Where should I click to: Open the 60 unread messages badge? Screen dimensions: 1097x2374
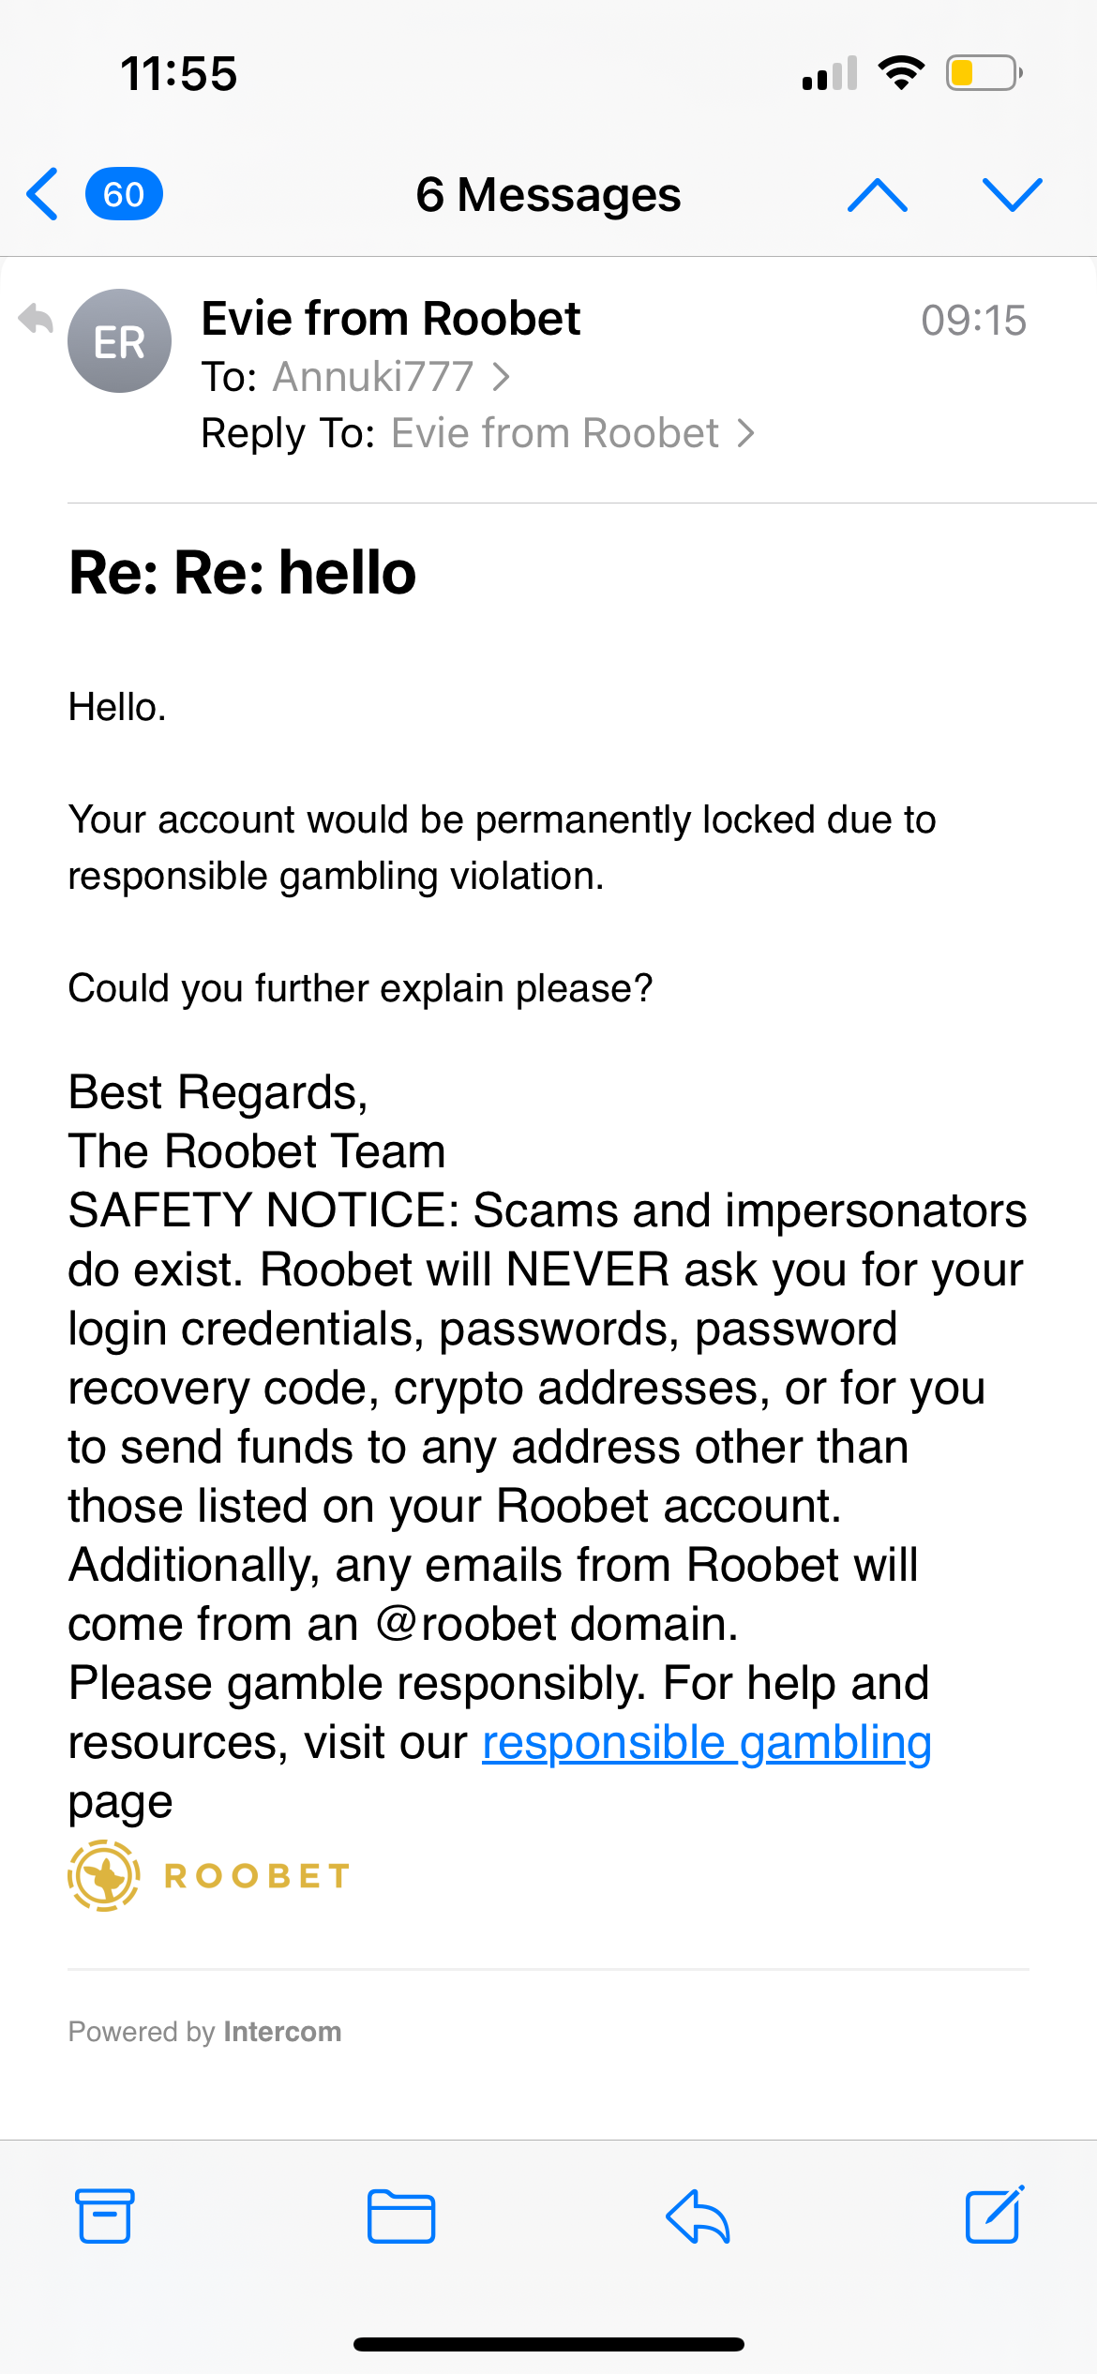tap(124, 194)
